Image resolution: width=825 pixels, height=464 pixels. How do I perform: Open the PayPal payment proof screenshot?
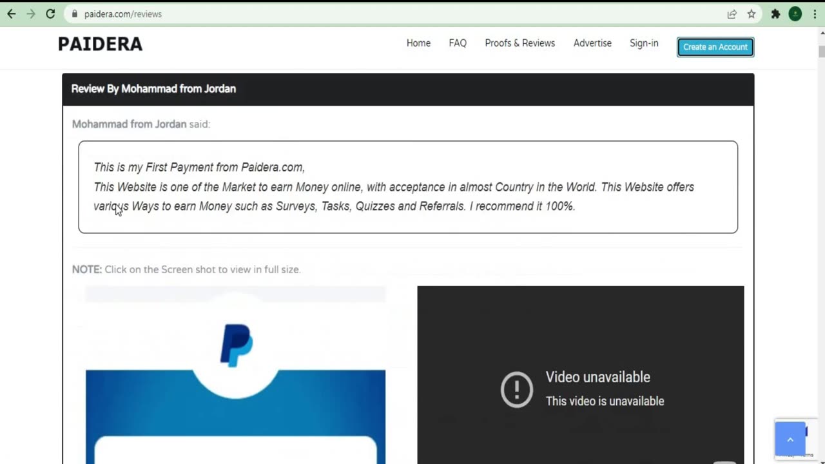(235, 375)
